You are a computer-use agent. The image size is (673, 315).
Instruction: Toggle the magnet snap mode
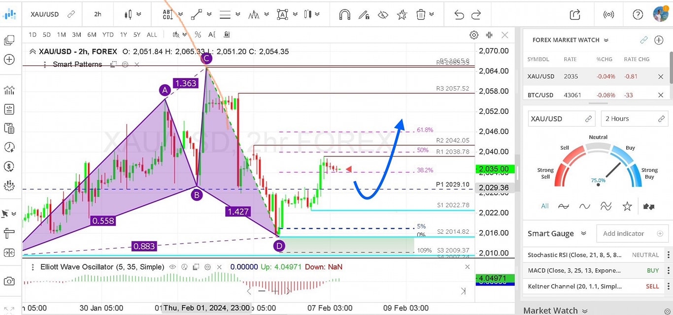(x=344, y=15)
